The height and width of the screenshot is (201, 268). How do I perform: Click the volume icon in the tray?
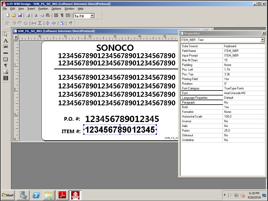(x=242, y=195)
